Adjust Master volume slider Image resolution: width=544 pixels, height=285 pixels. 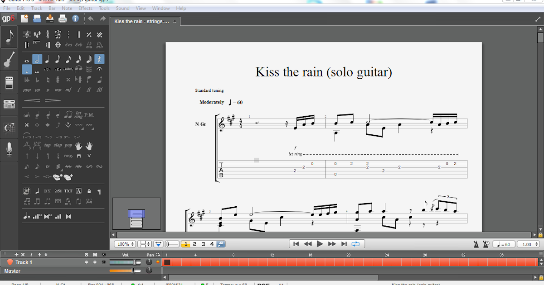pos(125,271)
